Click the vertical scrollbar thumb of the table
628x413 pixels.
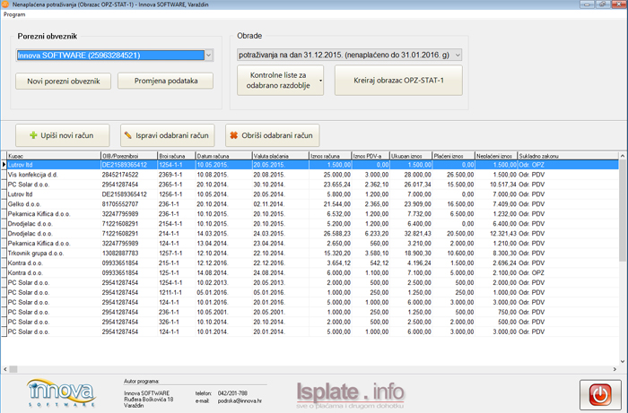click(x=623, y=211)
